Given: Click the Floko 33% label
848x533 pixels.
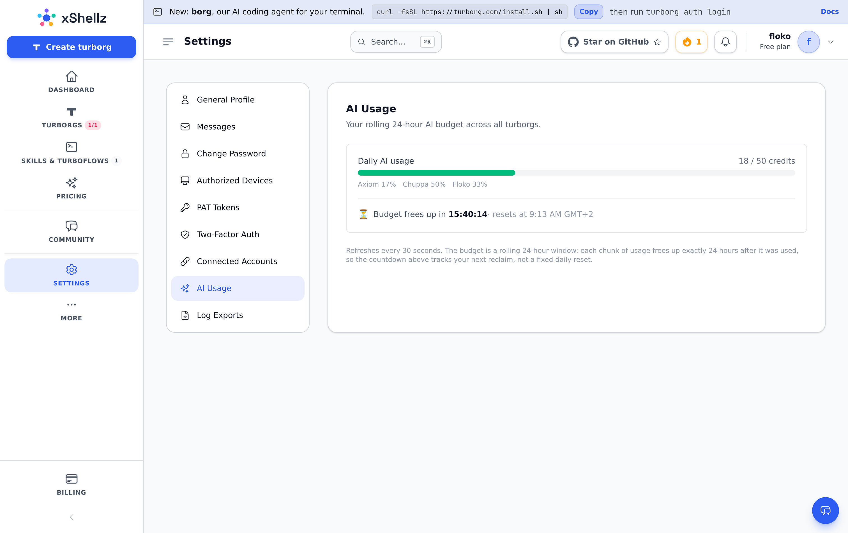Looking at the screenshot, I should pyautogui.click(x=469, y=184).
